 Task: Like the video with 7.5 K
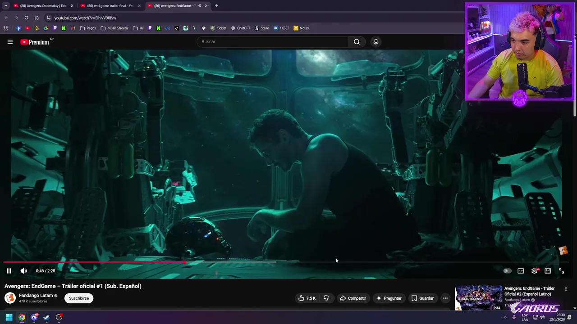(x=307, y=298)
